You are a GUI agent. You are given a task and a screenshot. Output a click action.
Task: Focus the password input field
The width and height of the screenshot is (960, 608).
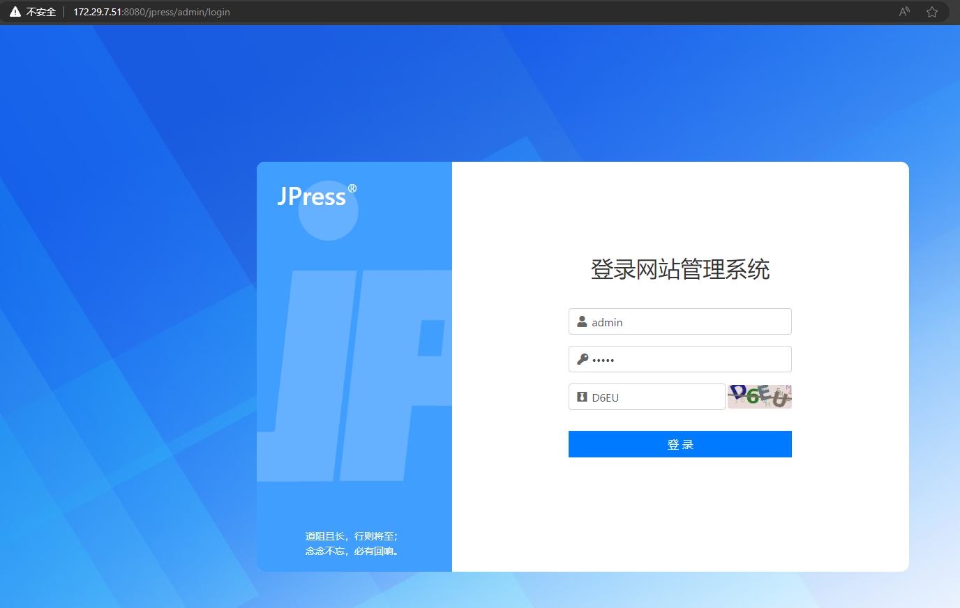[680, 359]
